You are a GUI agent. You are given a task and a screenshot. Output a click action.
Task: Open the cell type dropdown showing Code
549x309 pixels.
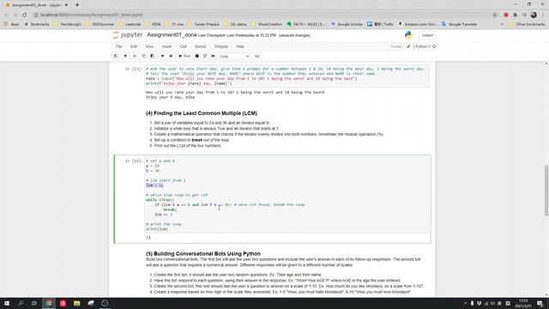(234, 56)
